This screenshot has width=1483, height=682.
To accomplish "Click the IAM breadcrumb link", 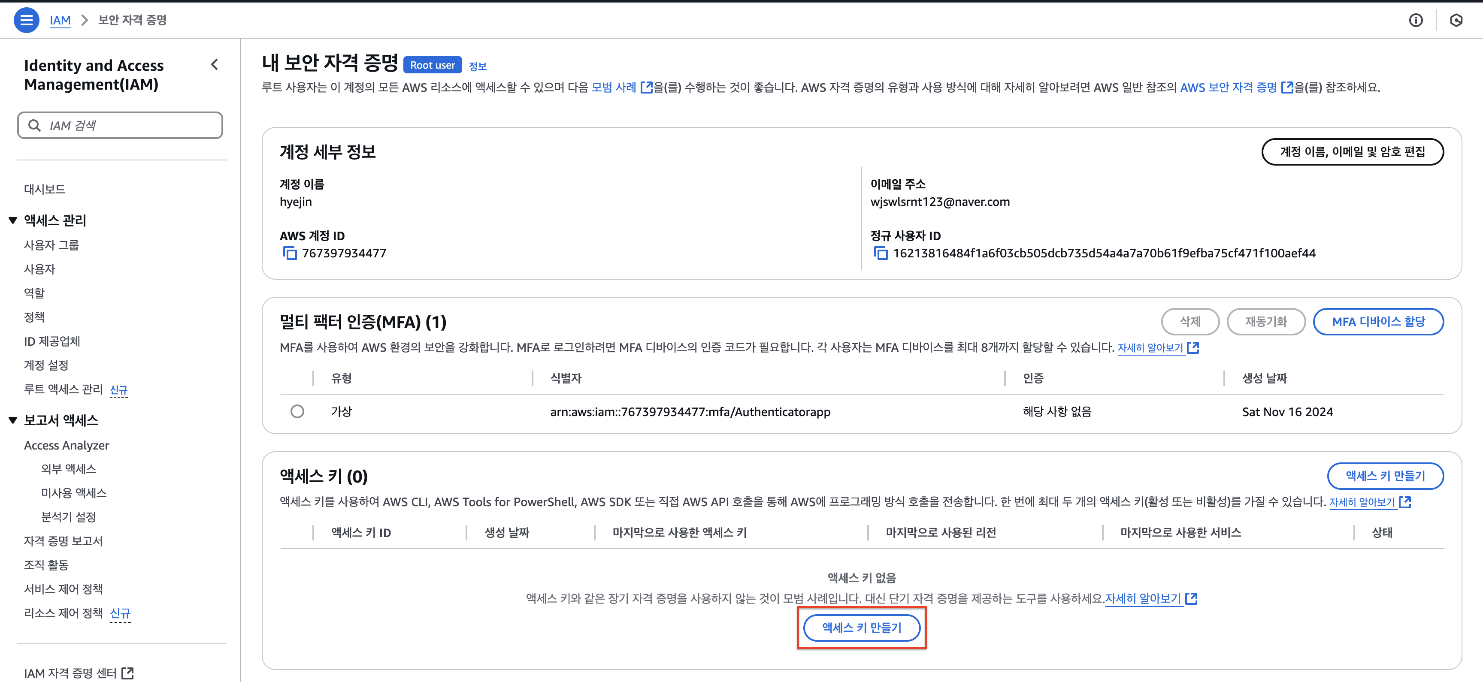I will pyautogui.click(x=60, y=20).
